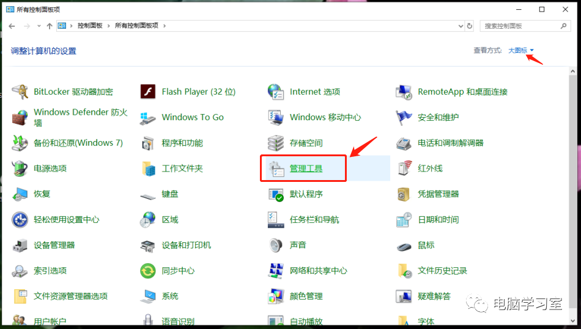Open the 轻松使用设置中心 icon
The image size is (581, 329).
(20, 220)
